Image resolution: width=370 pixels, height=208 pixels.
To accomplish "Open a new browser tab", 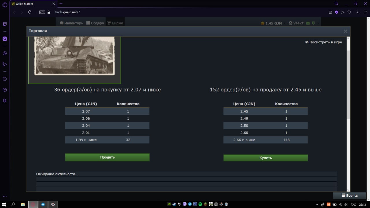I will [61, 4].
